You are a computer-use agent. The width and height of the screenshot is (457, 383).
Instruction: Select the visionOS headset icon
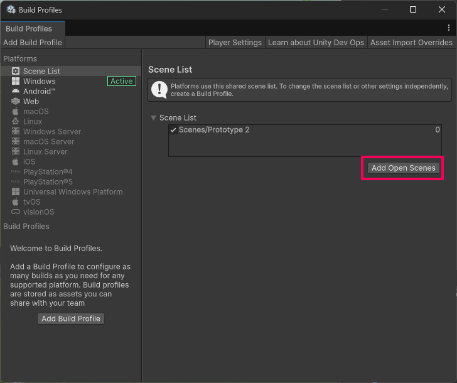point(16,212)
